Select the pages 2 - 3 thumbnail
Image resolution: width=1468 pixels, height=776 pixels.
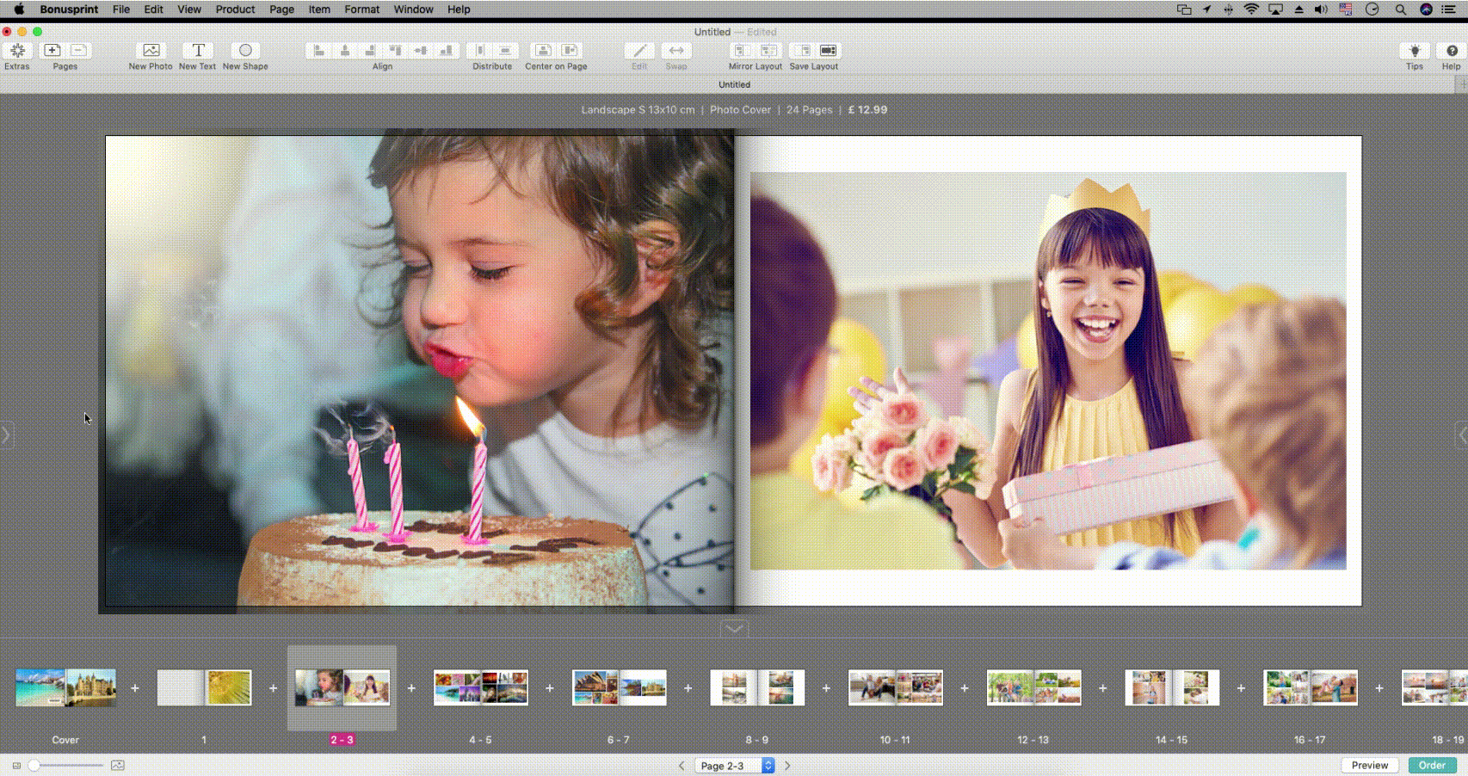pyautogui.click(x=342, y=687)
